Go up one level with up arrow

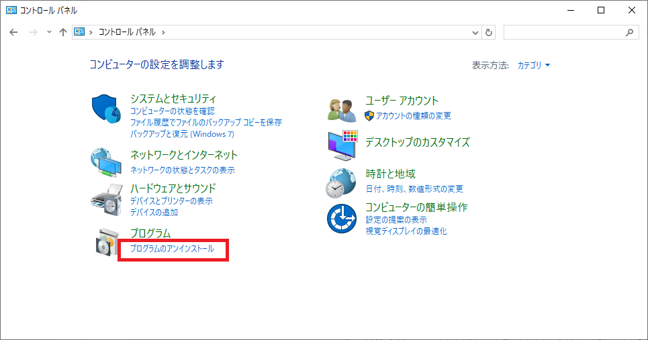click(x=63, y=32)
